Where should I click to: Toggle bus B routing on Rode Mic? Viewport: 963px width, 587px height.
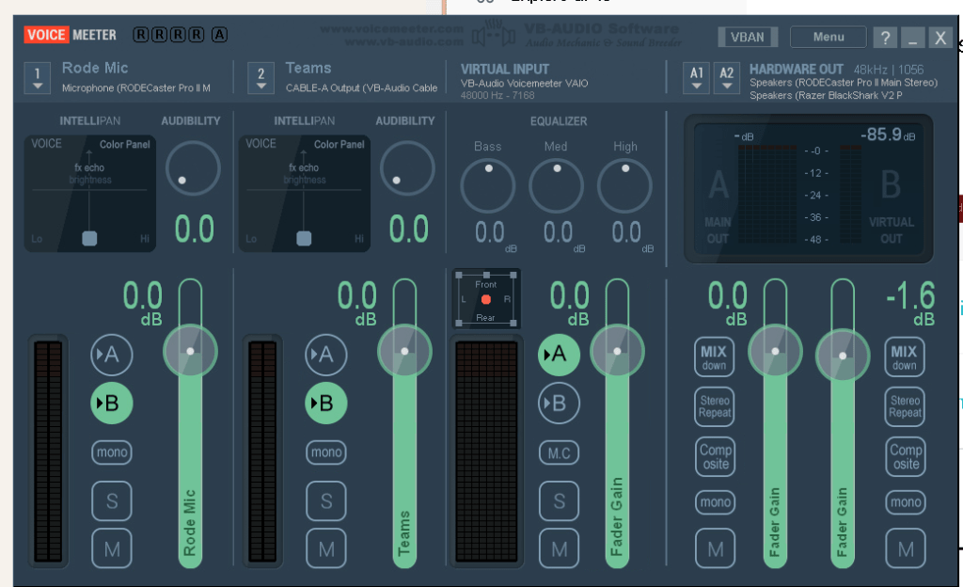click(112, 404)
